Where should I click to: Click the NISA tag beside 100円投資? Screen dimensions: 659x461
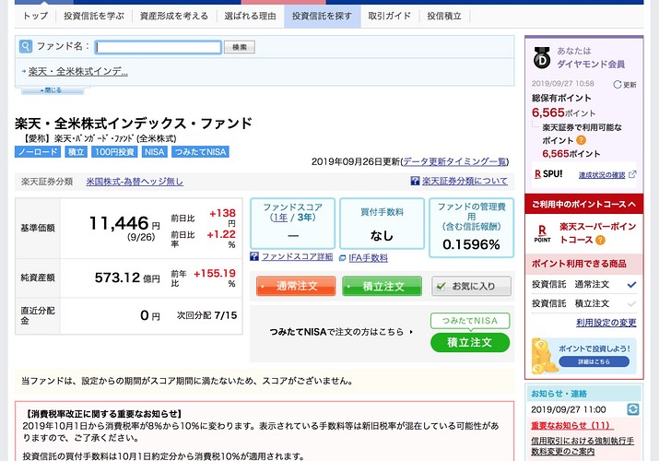pyautogui.click(x=154, y=152)
